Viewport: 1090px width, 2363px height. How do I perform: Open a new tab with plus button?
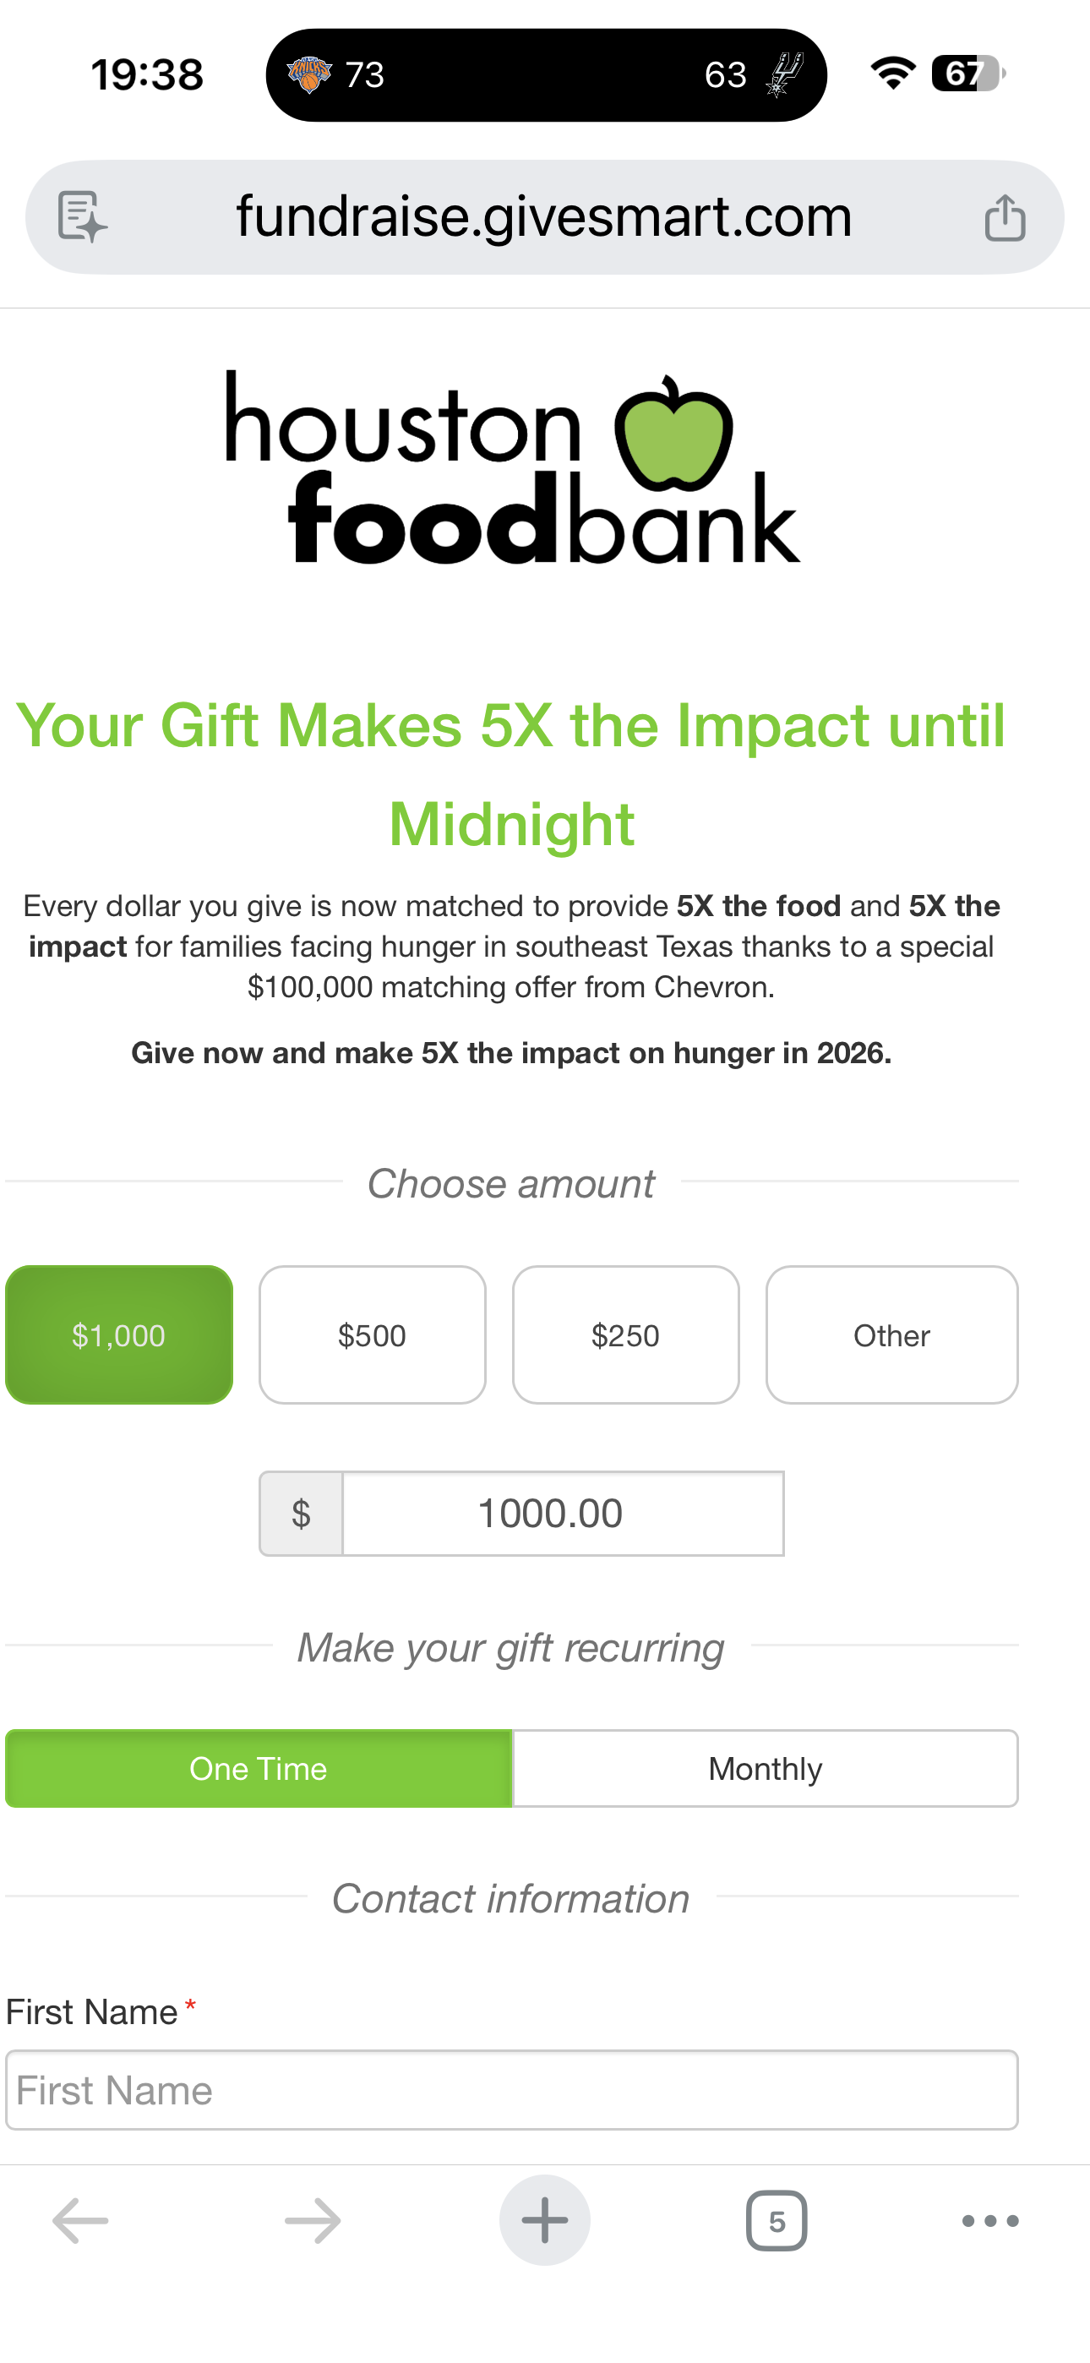[x=544, y=2221]
